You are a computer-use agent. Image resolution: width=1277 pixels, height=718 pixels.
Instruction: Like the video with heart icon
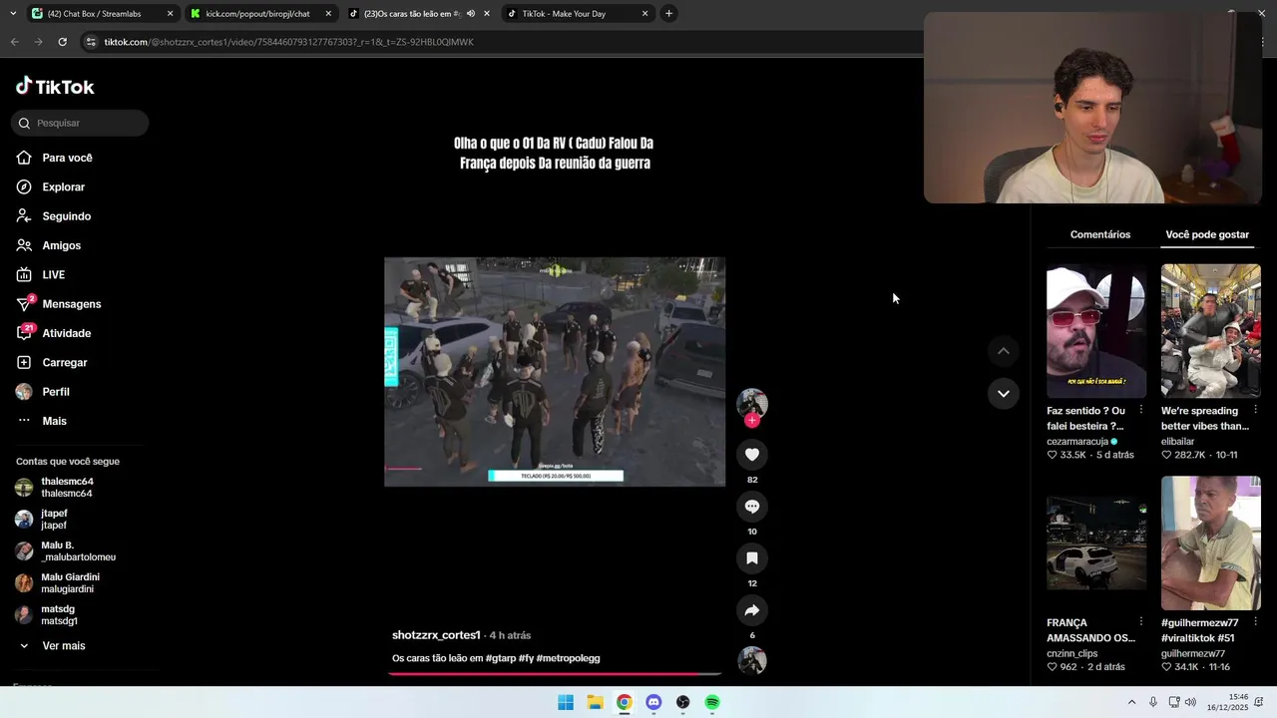pos(752,455)
